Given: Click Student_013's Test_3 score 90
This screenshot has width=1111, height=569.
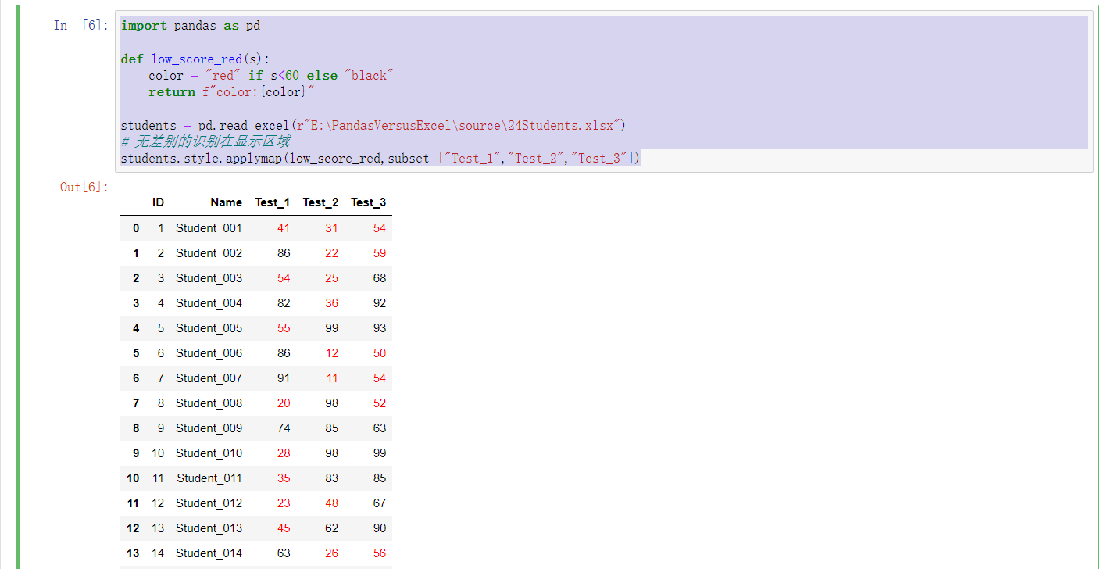Looking at the screenshot, I should click(380, 528).
